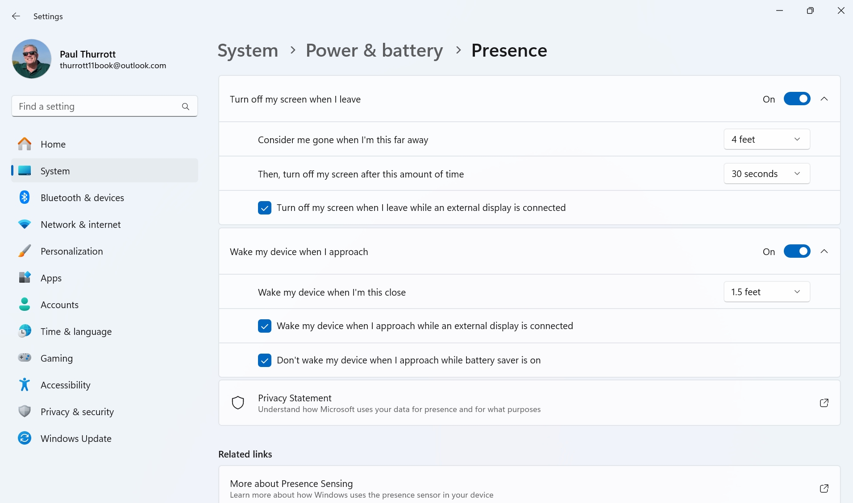853x503 pixels.
Task: Click the back arrow icon
Action: click(x=16, y=16)
